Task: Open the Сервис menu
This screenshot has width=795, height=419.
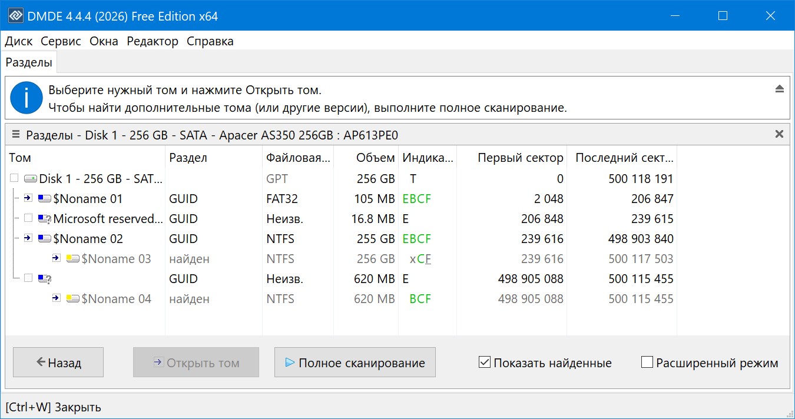Action: click(61, 41)
